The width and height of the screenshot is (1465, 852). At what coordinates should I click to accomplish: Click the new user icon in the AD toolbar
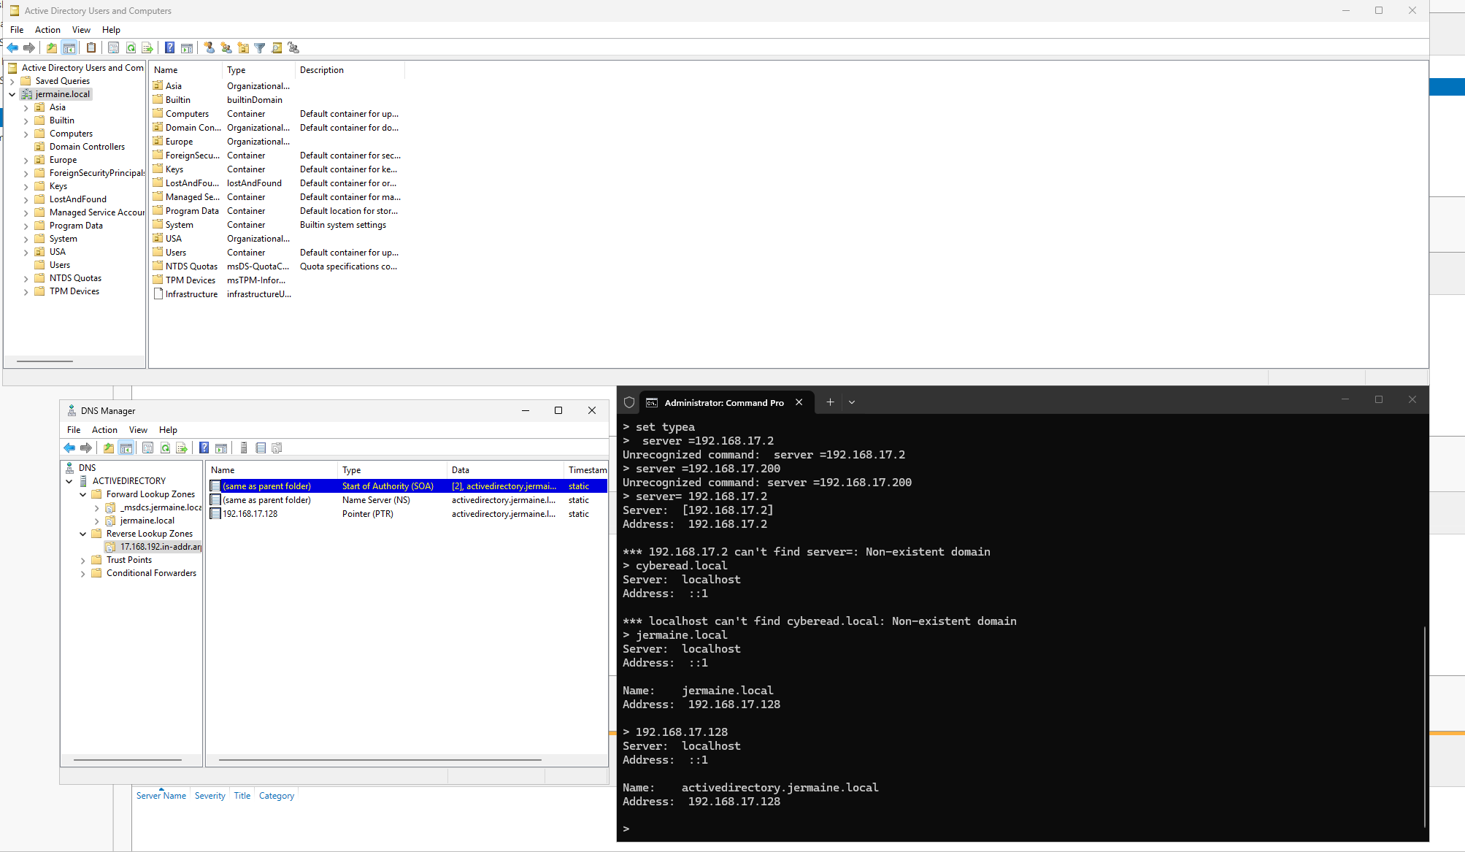209,48
